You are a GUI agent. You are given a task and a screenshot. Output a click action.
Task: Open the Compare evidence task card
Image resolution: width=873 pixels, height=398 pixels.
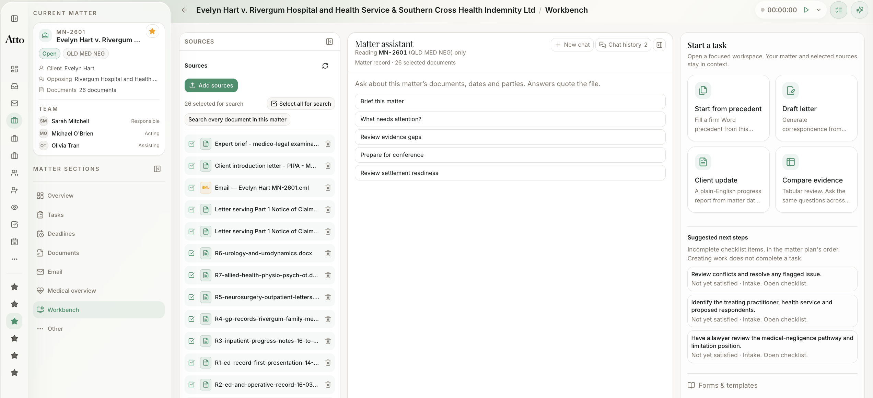click(x=816, y=180)
